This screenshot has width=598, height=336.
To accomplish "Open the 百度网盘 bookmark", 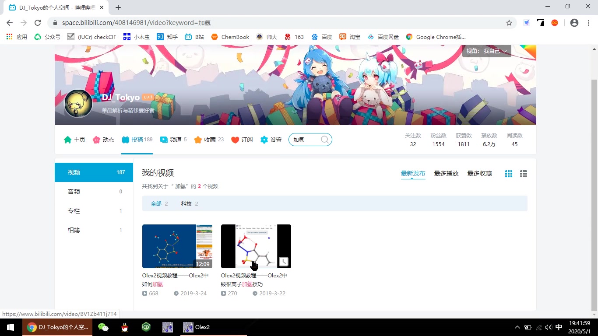I will point(383,37).
